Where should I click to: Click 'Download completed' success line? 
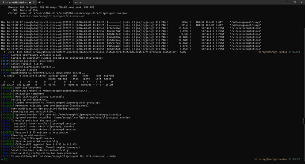point(21,88)
